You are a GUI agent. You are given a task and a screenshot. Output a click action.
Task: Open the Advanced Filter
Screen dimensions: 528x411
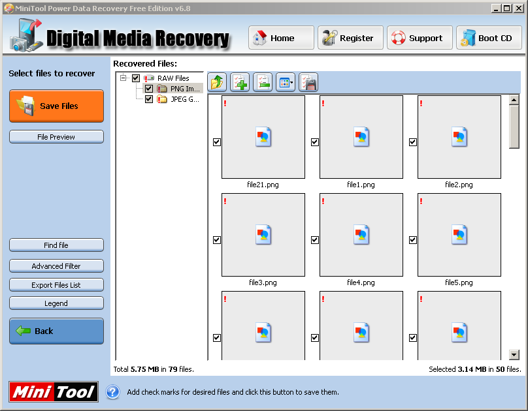click(x=57, y=266)
